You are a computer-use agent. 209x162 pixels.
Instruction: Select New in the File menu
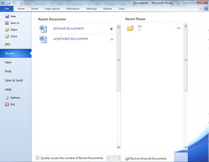(8, 62)
